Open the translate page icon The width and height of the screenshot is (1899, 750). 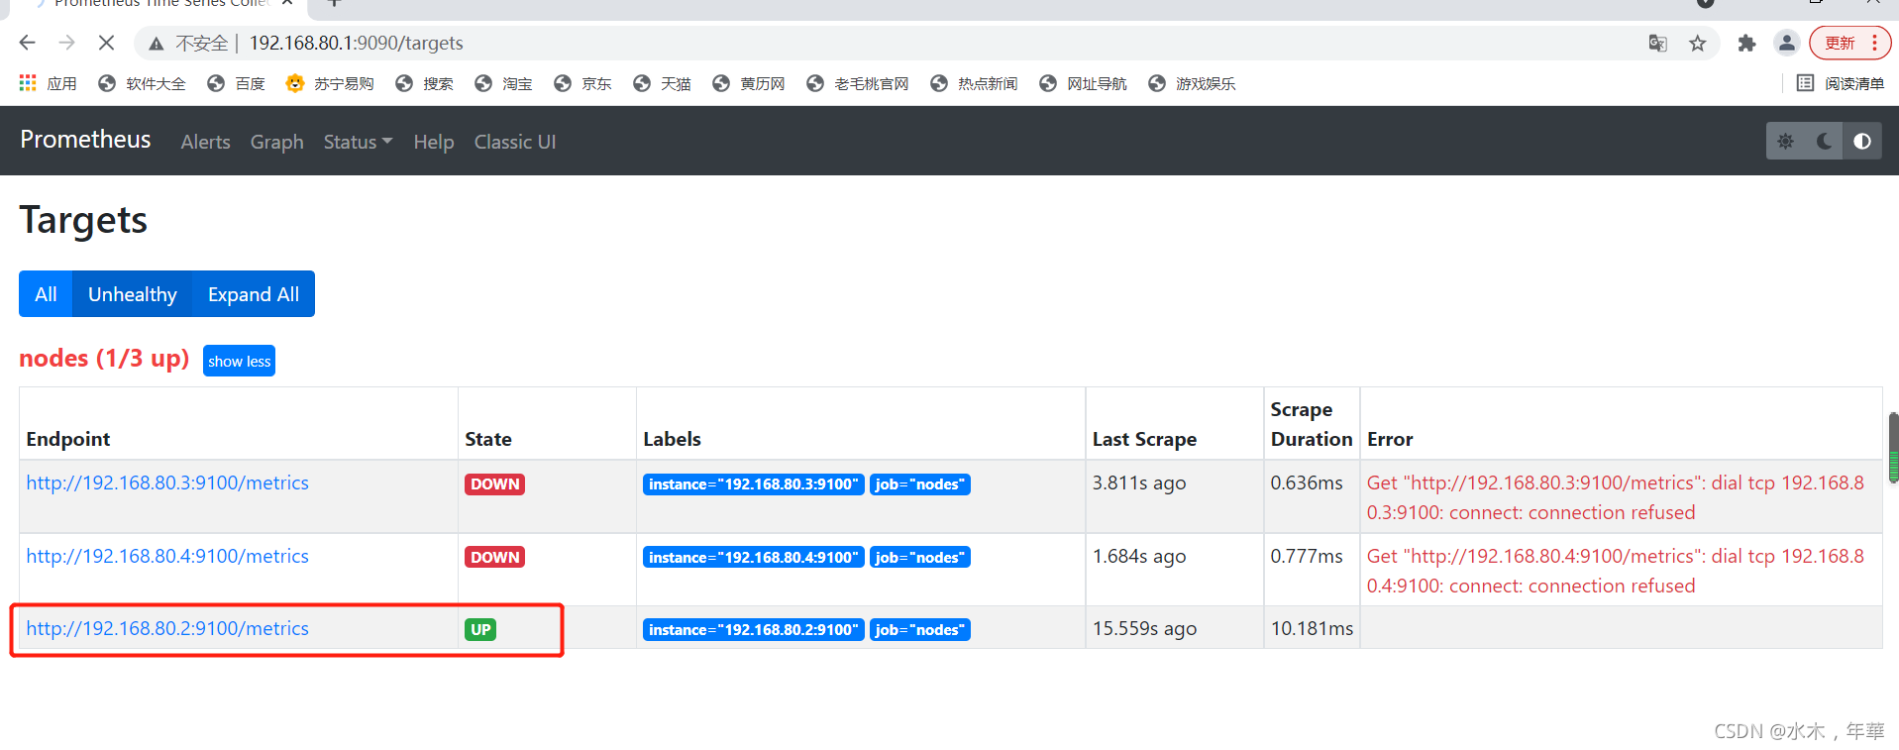(1657, 43)
